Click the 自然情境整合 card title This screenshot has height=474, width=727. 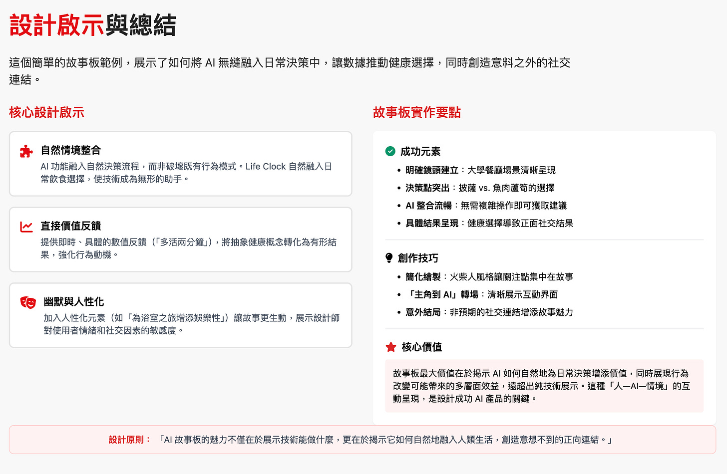(x=71, y=150)
